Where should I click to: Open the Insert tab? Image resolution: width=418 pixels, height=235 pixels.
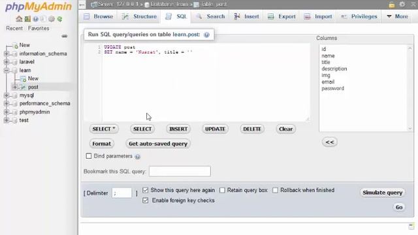click(246, 16)
